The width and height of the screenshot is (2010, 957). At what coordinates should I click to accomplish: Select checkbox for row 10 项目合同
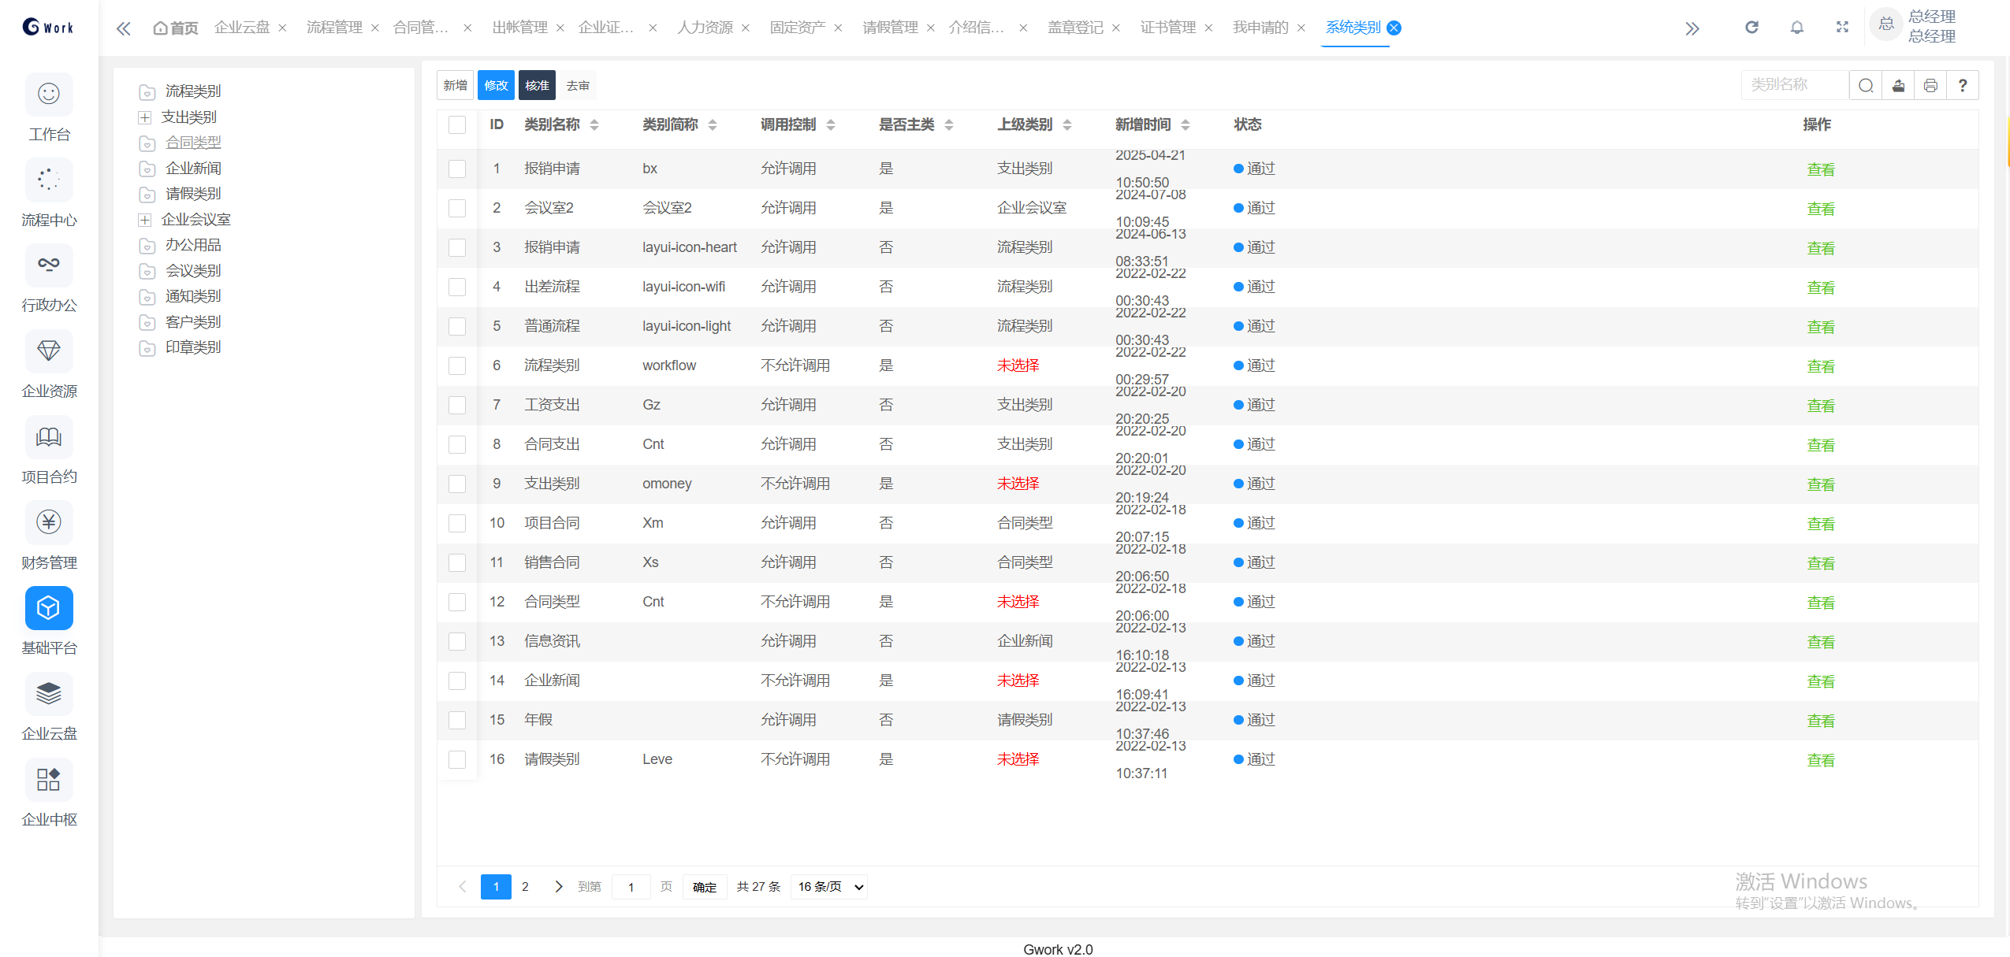[x=457, y=523]
